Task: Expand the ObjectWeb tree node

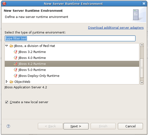Action: [7, 82]
